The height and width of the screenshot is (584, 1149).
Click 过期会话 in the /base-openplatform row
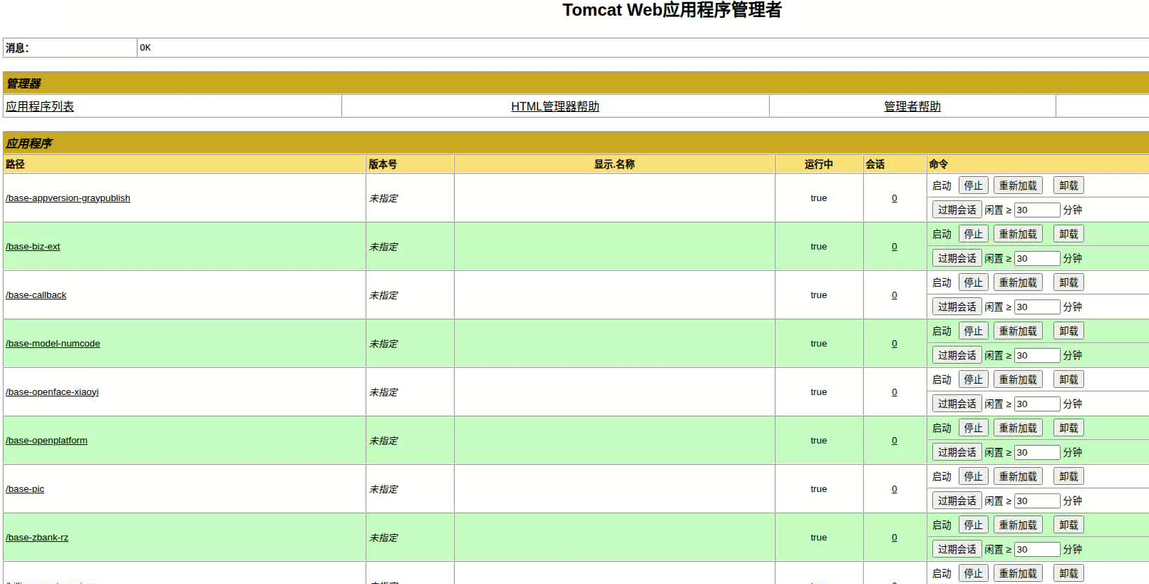click(x=957, y=452)
